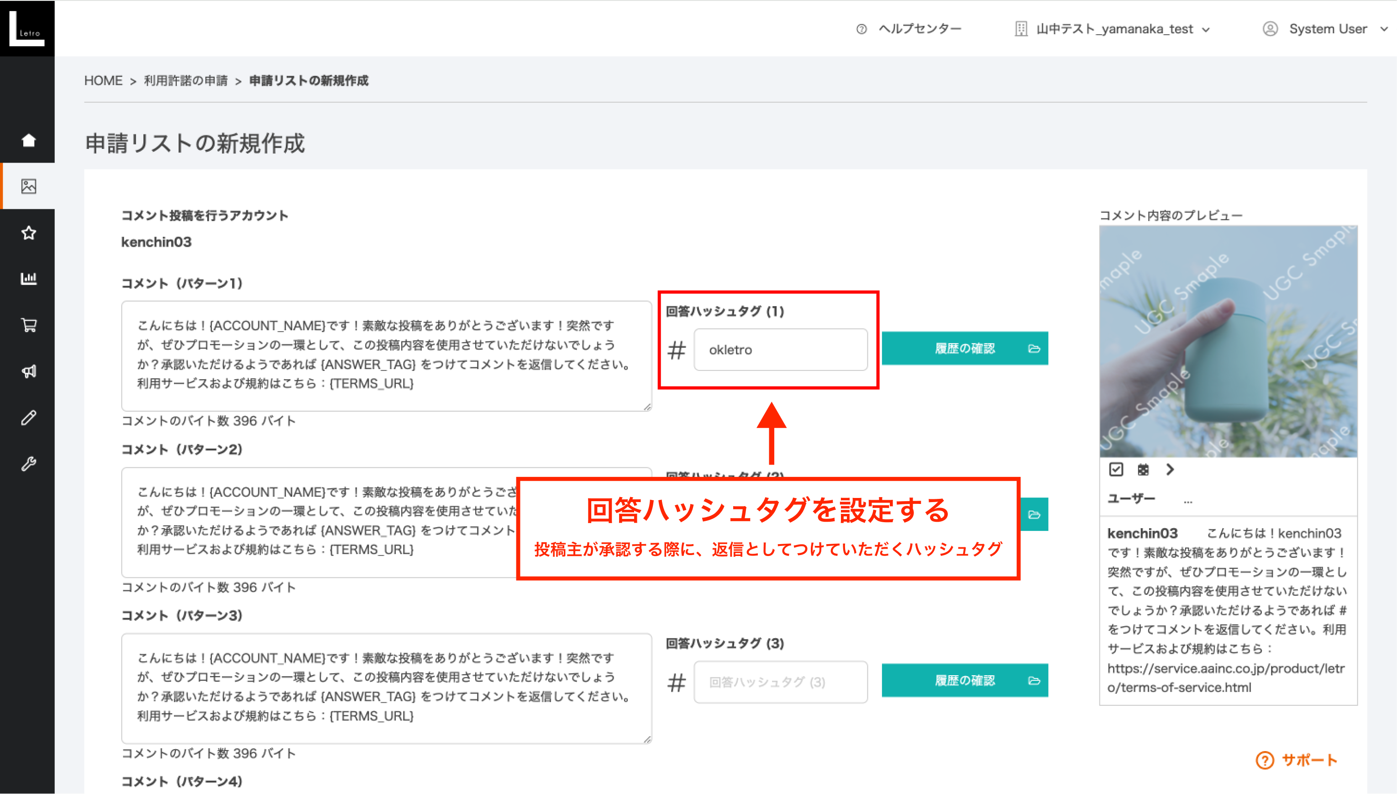Open the orange サポート help button
This screenshot has height=794, width=1397.
point(1297,760)
